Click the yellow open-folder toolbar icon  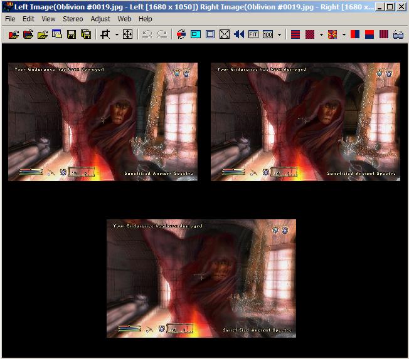(43, 34)
